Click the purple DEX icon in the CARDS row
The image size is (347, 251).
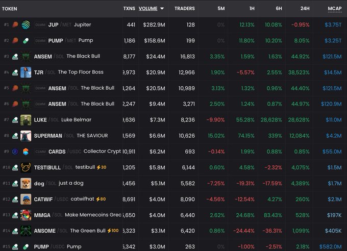tap(15, 152)
